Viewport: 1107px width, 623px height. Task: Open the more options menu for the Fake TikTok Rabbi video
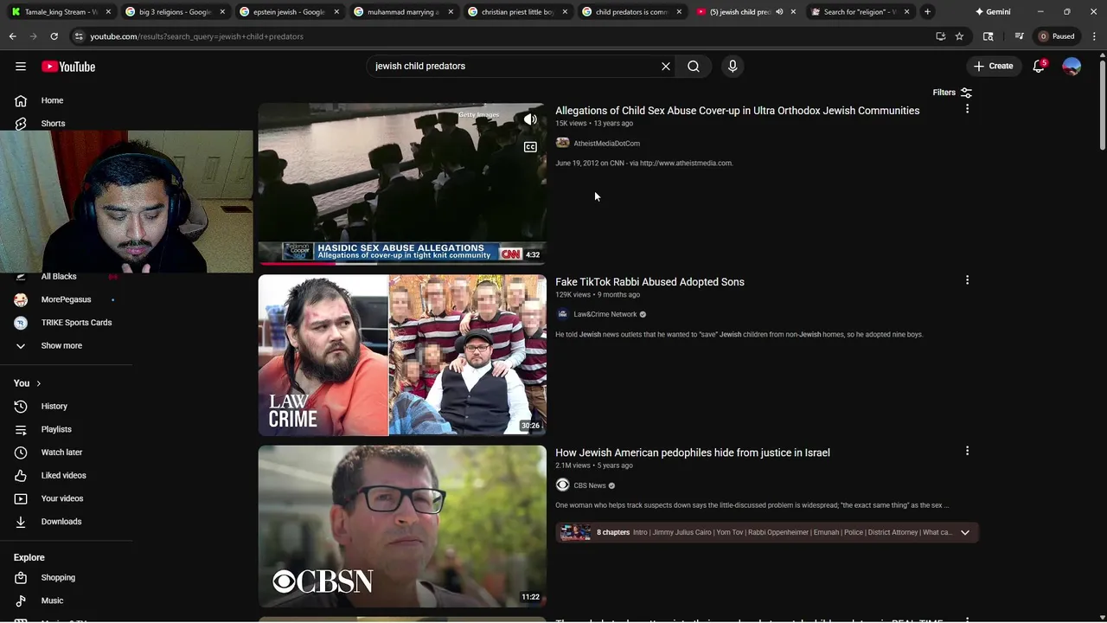coord(967,280)
